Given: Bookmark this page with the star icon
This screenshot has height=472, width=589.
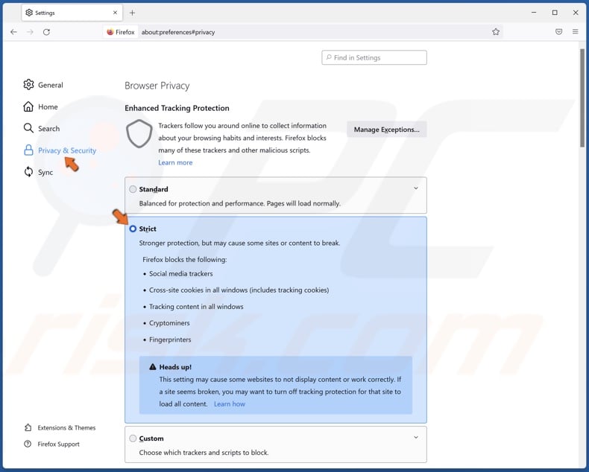Looking at the screenshot, I should [x=496, y=32].
